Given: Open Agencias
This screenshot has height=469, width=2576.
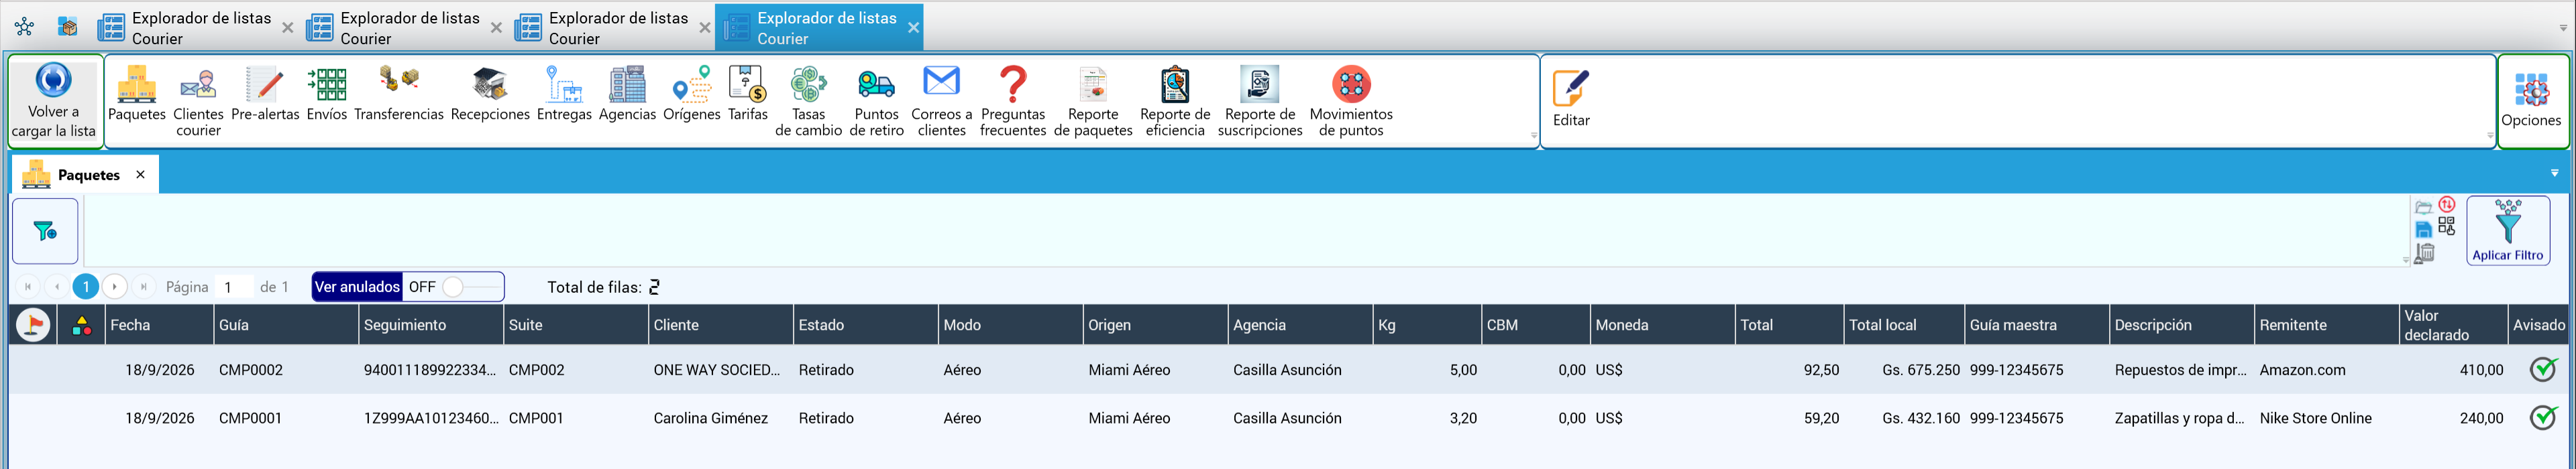Looking at the screenshot, I should (627, 94).
